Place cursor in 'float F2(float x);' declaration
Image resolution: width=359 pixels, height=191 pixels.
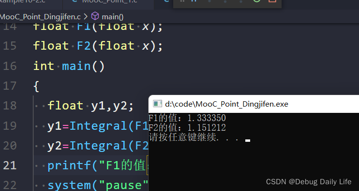98,46
